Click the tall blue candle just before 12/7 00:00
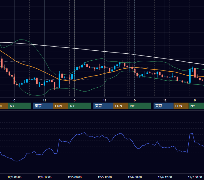204x180 pixels. tap(190, 76)
